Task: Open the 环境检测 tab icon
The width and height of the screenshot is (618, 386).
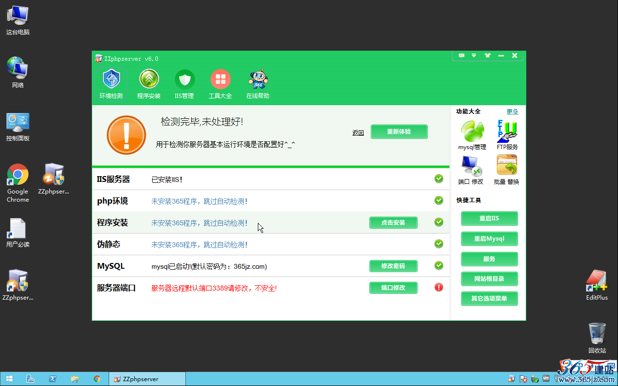Action: tap(112, 79)
